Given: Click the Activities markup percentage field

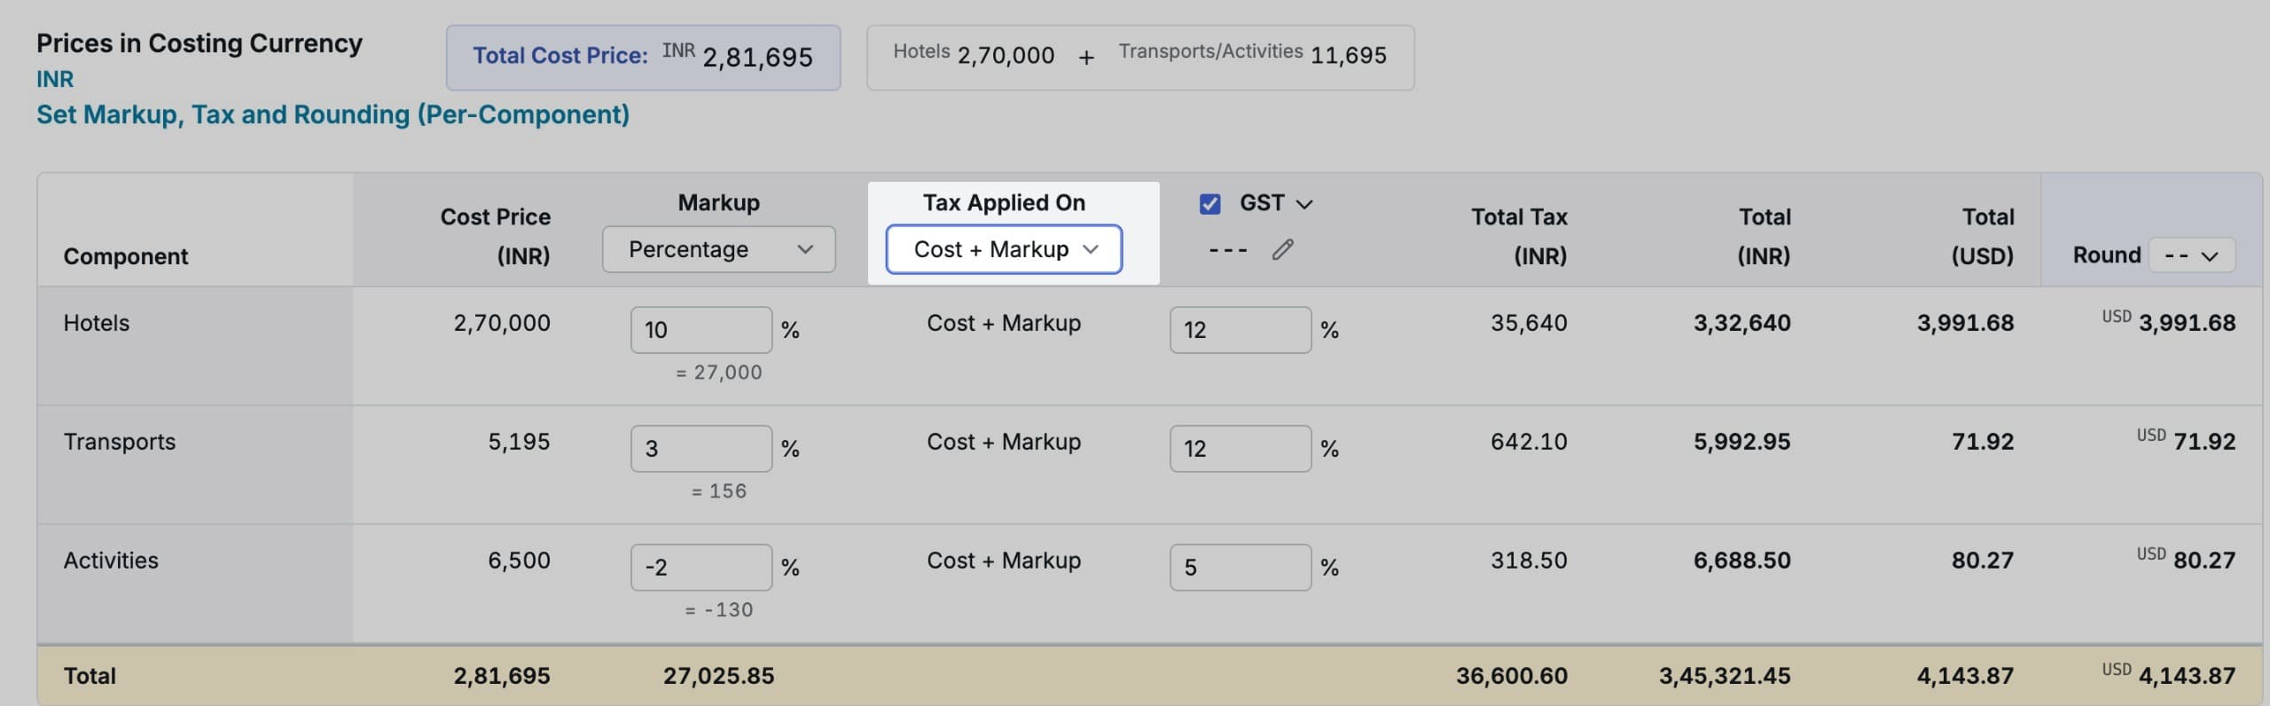Looking at the screenshot, I should pyautogui.click(x=701, y=568).
